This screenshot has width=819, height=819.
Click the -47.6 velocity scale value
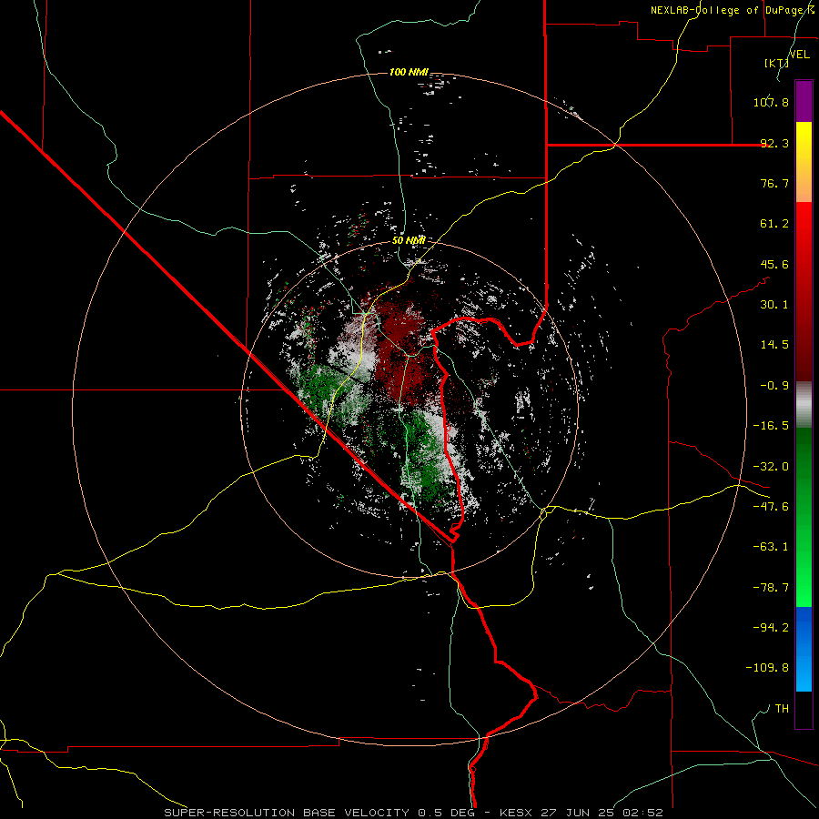pyautogui.click(x=771, y=507)
